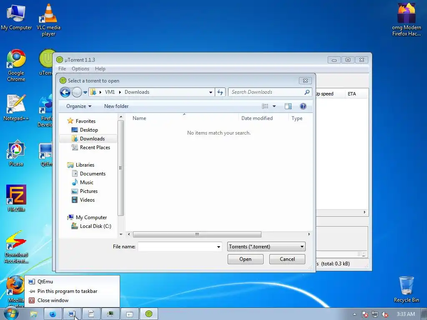Select Downloads in navigation pane
The image size is (427, 320).
pyautogui.click(x=88, y=138)
